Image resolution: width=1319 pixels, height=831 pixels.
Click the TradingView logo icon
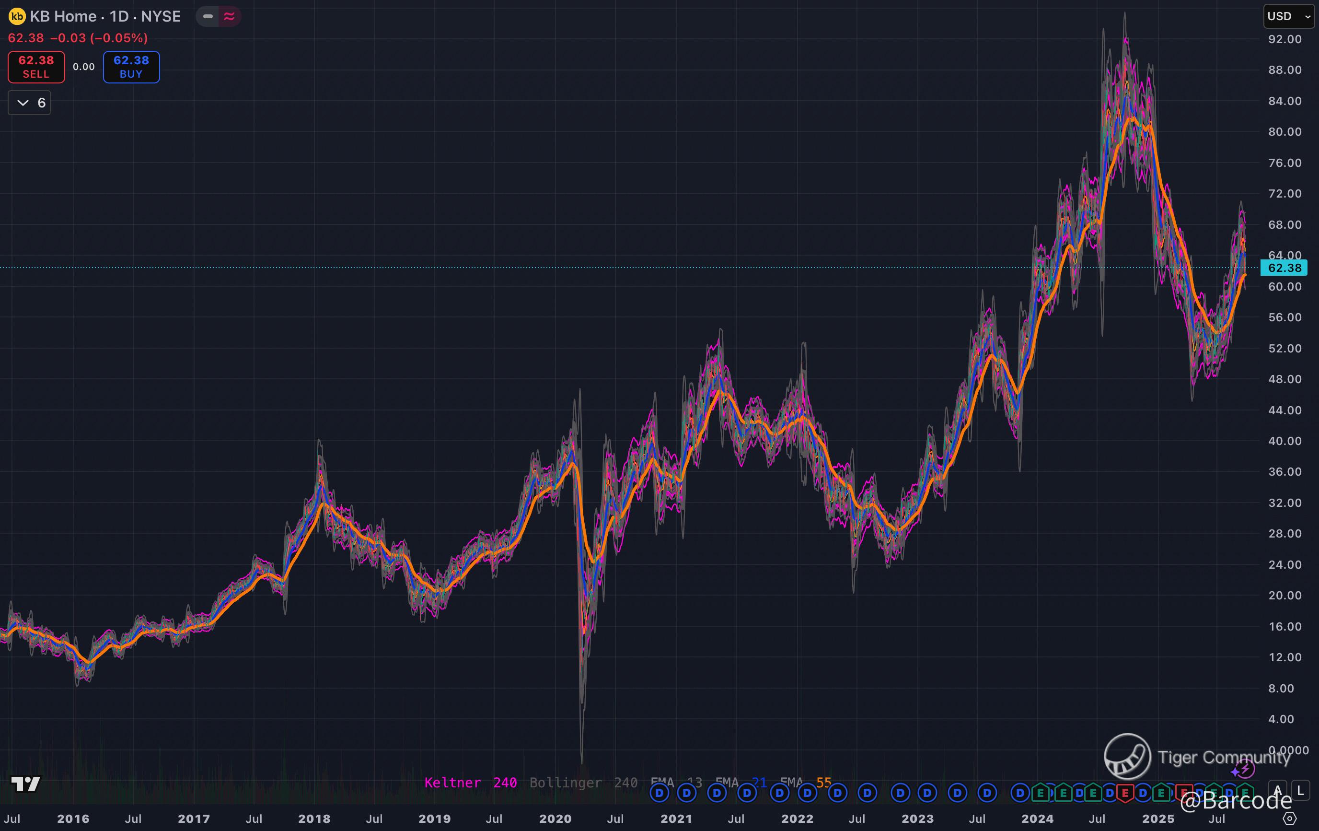pos(25,784)
